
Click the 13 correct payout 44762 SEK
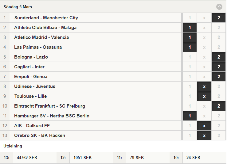27,158
